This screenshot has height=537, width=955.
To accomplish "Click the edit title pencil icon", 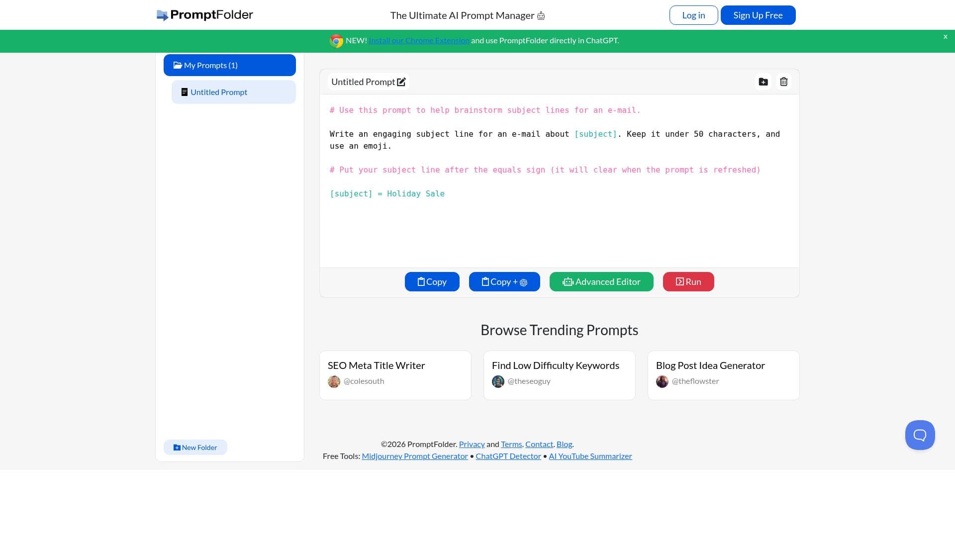I will click(x=401, y=82).
